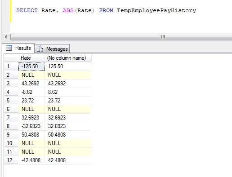Select row header 4
The image size is (232, 177).
pos(11,92)
